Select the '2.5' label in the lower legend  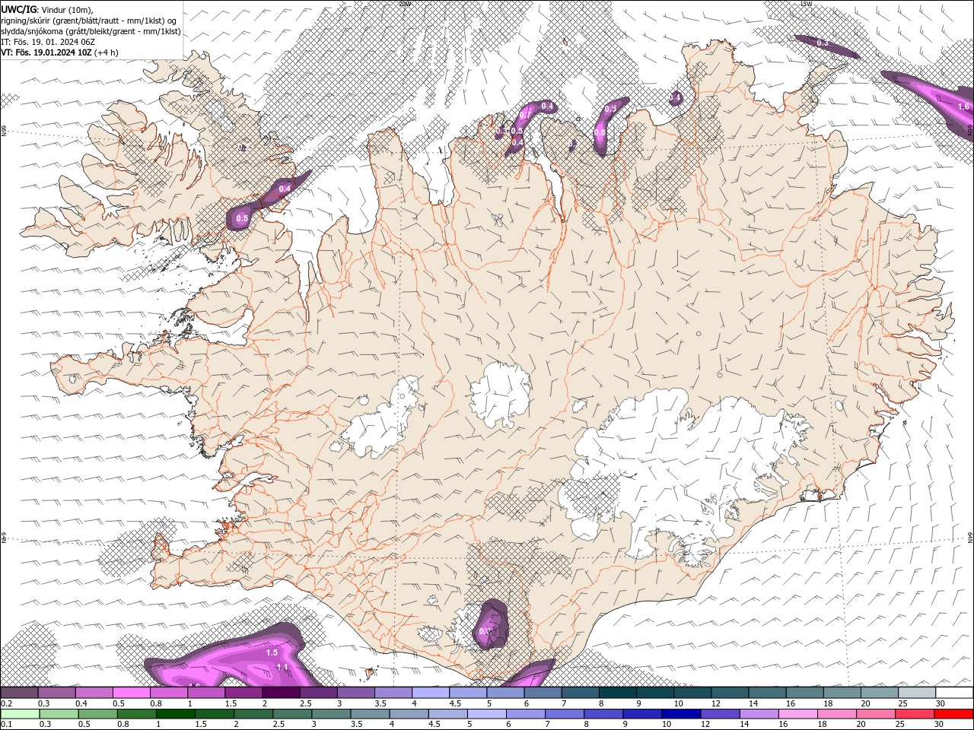click(279, 725)
